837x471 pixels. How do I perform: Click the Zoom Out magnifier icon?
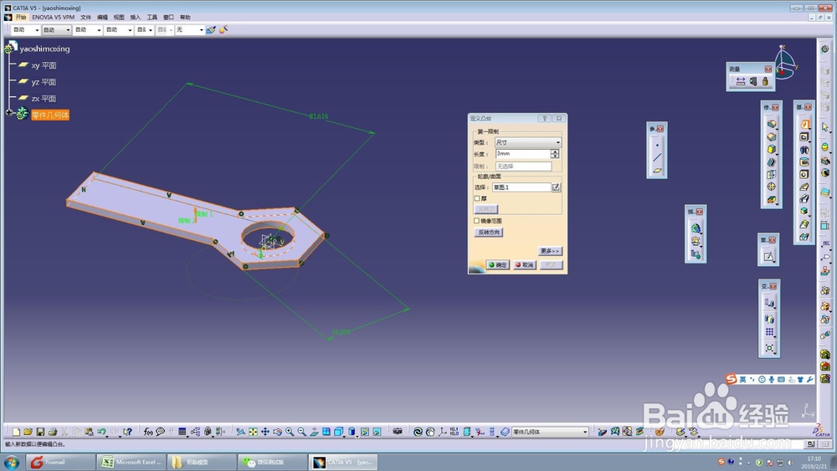(302, 432)
